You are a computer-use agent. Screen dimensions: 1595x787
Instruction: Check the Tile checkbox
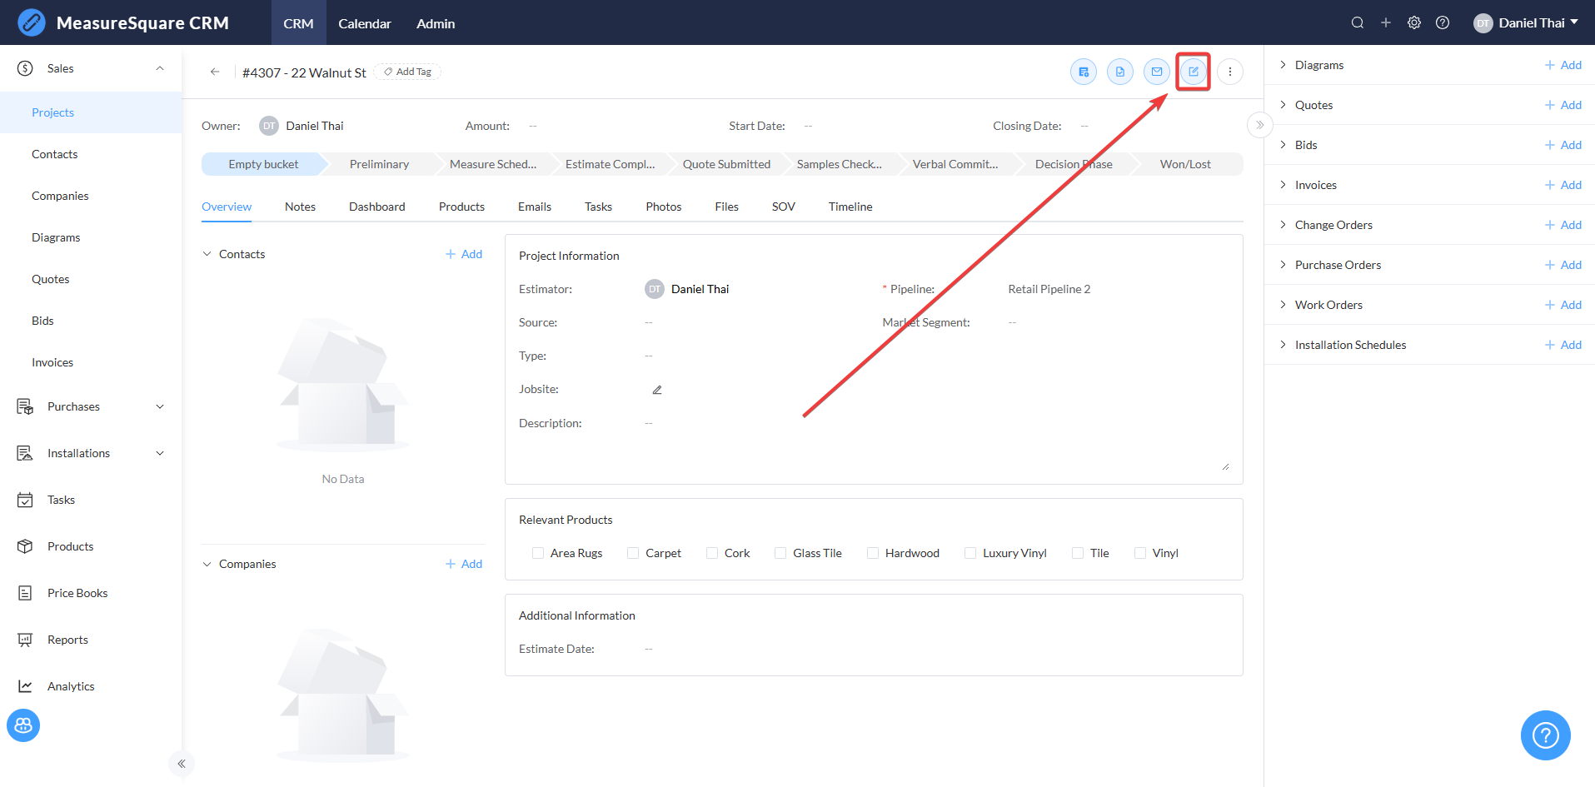click(1078, 553)
